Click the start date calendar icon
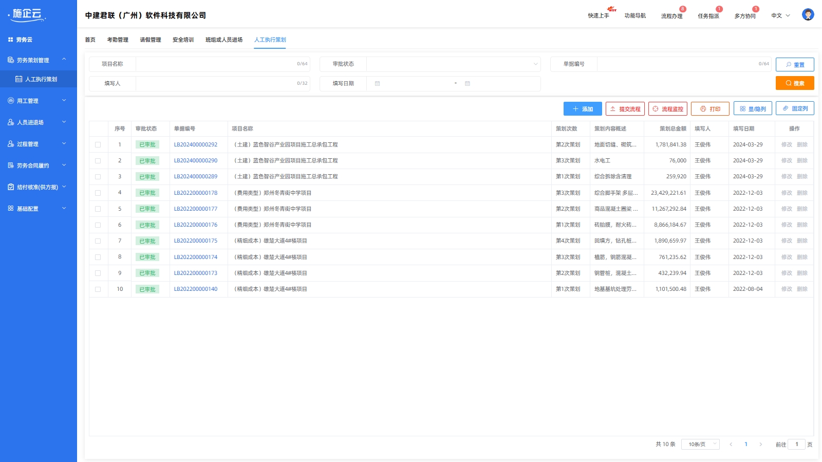This screenshot has width=822, height=462. [x=377, y=84]
